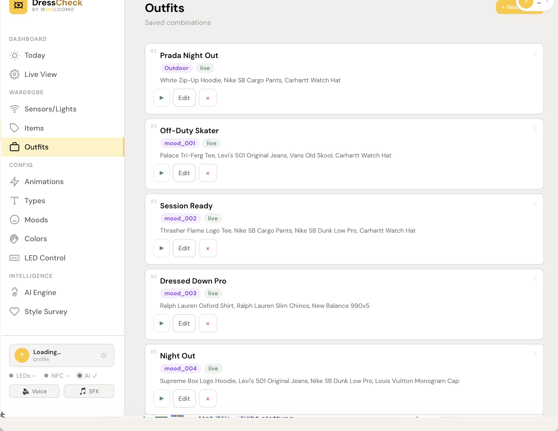The image size is (558, 431).
Task: Go to Style Survey
Action: (63, 312)
